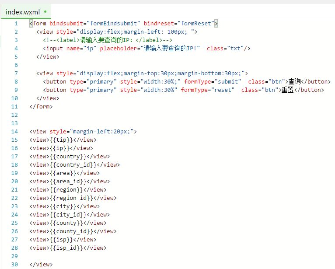Click the commented label line
Screen dimensions: 335x269
pyautogui.click(x=108, y=40)
